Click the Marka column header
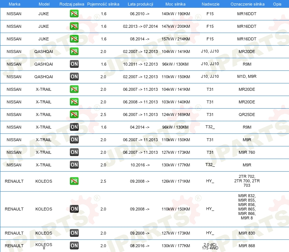Image resolution: width=289 pixels, height=252 pixels. [x=14, y=4]
